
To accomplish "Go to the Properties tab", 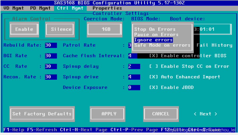I will (107, 8).
